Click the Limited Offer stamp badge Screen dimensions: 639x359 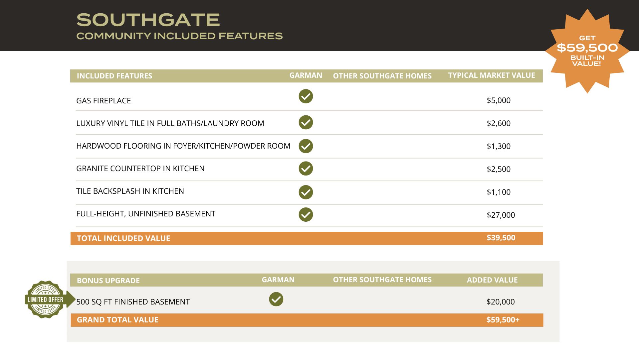[x=46, y=299]
